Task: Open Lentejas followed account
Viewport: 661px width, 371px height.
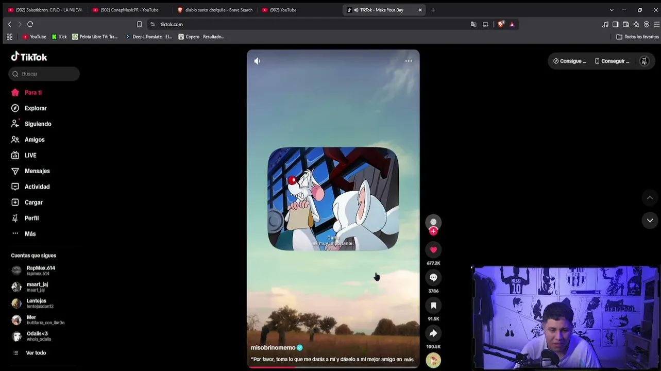Action: (x=32, y=303)
